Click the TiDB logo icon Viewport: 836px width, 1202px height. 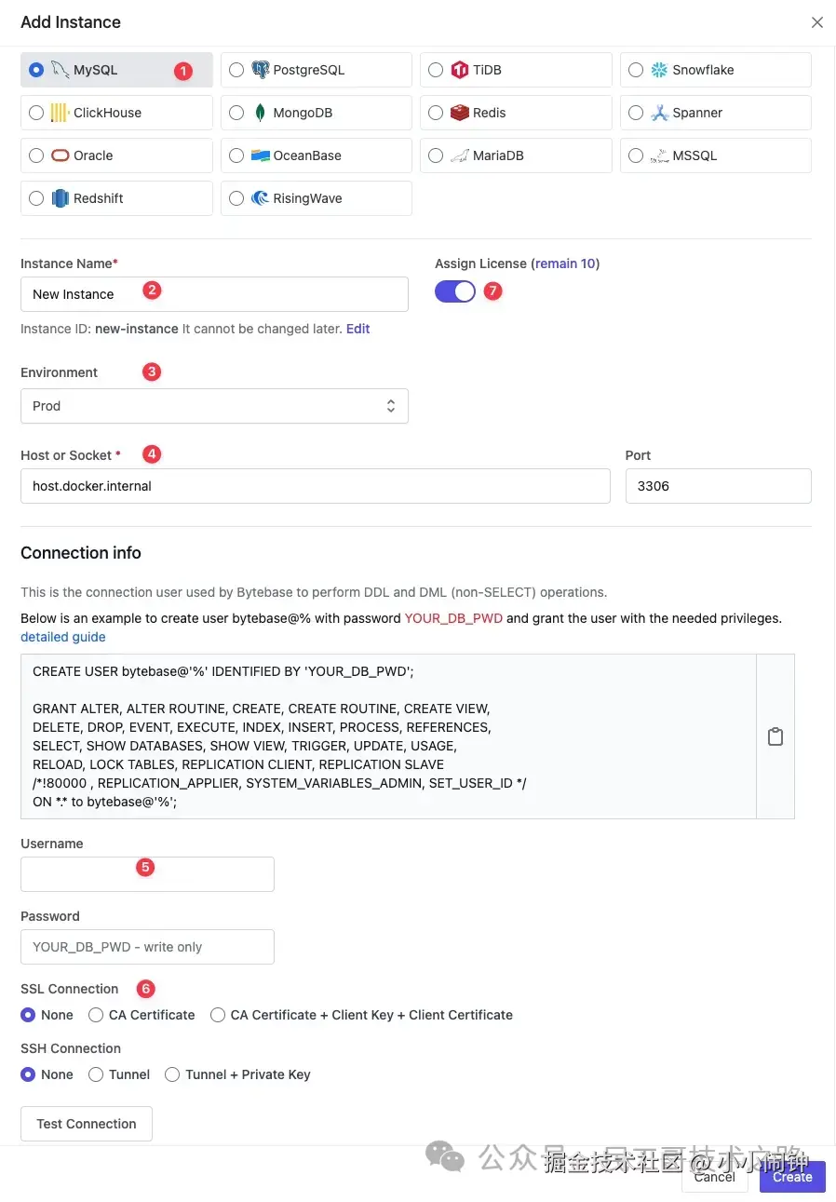click(460, 70)
